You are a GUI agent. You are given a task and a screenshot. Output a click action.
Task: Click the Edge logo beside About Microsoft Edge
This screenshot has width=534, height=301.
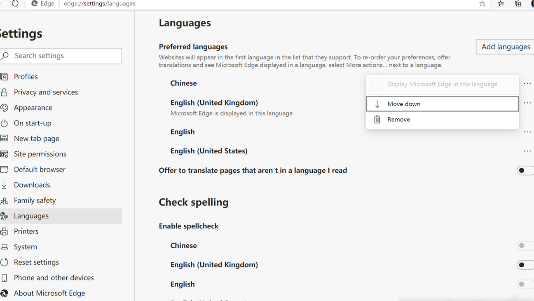[x=4, y=293]
